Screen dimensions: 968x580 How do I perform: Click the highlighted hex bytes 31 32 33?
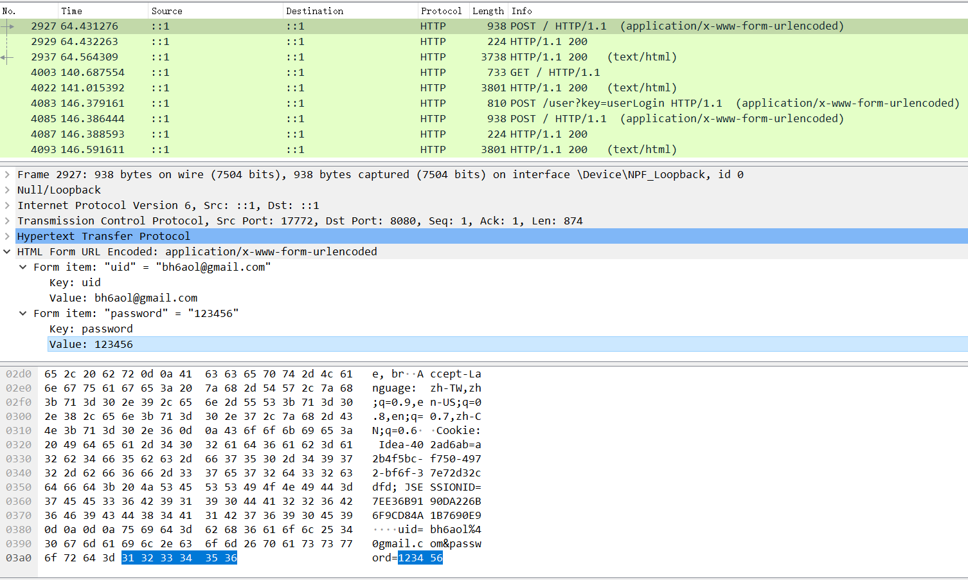pos(147,557)
